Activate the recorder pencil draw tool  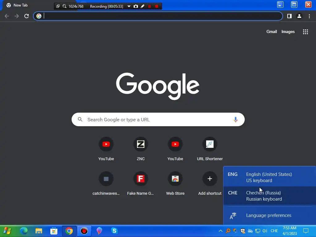143,6
